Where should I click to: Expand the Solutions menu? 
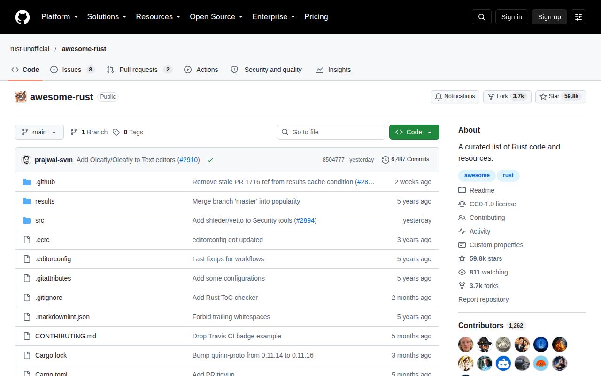coord(107,17)
